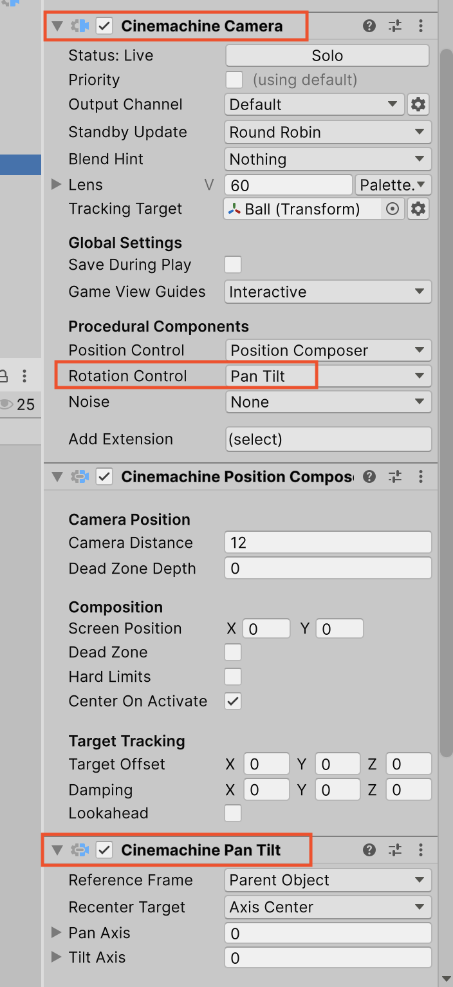Click the gear icon beside Output Channel

click(x=418, y=104)
